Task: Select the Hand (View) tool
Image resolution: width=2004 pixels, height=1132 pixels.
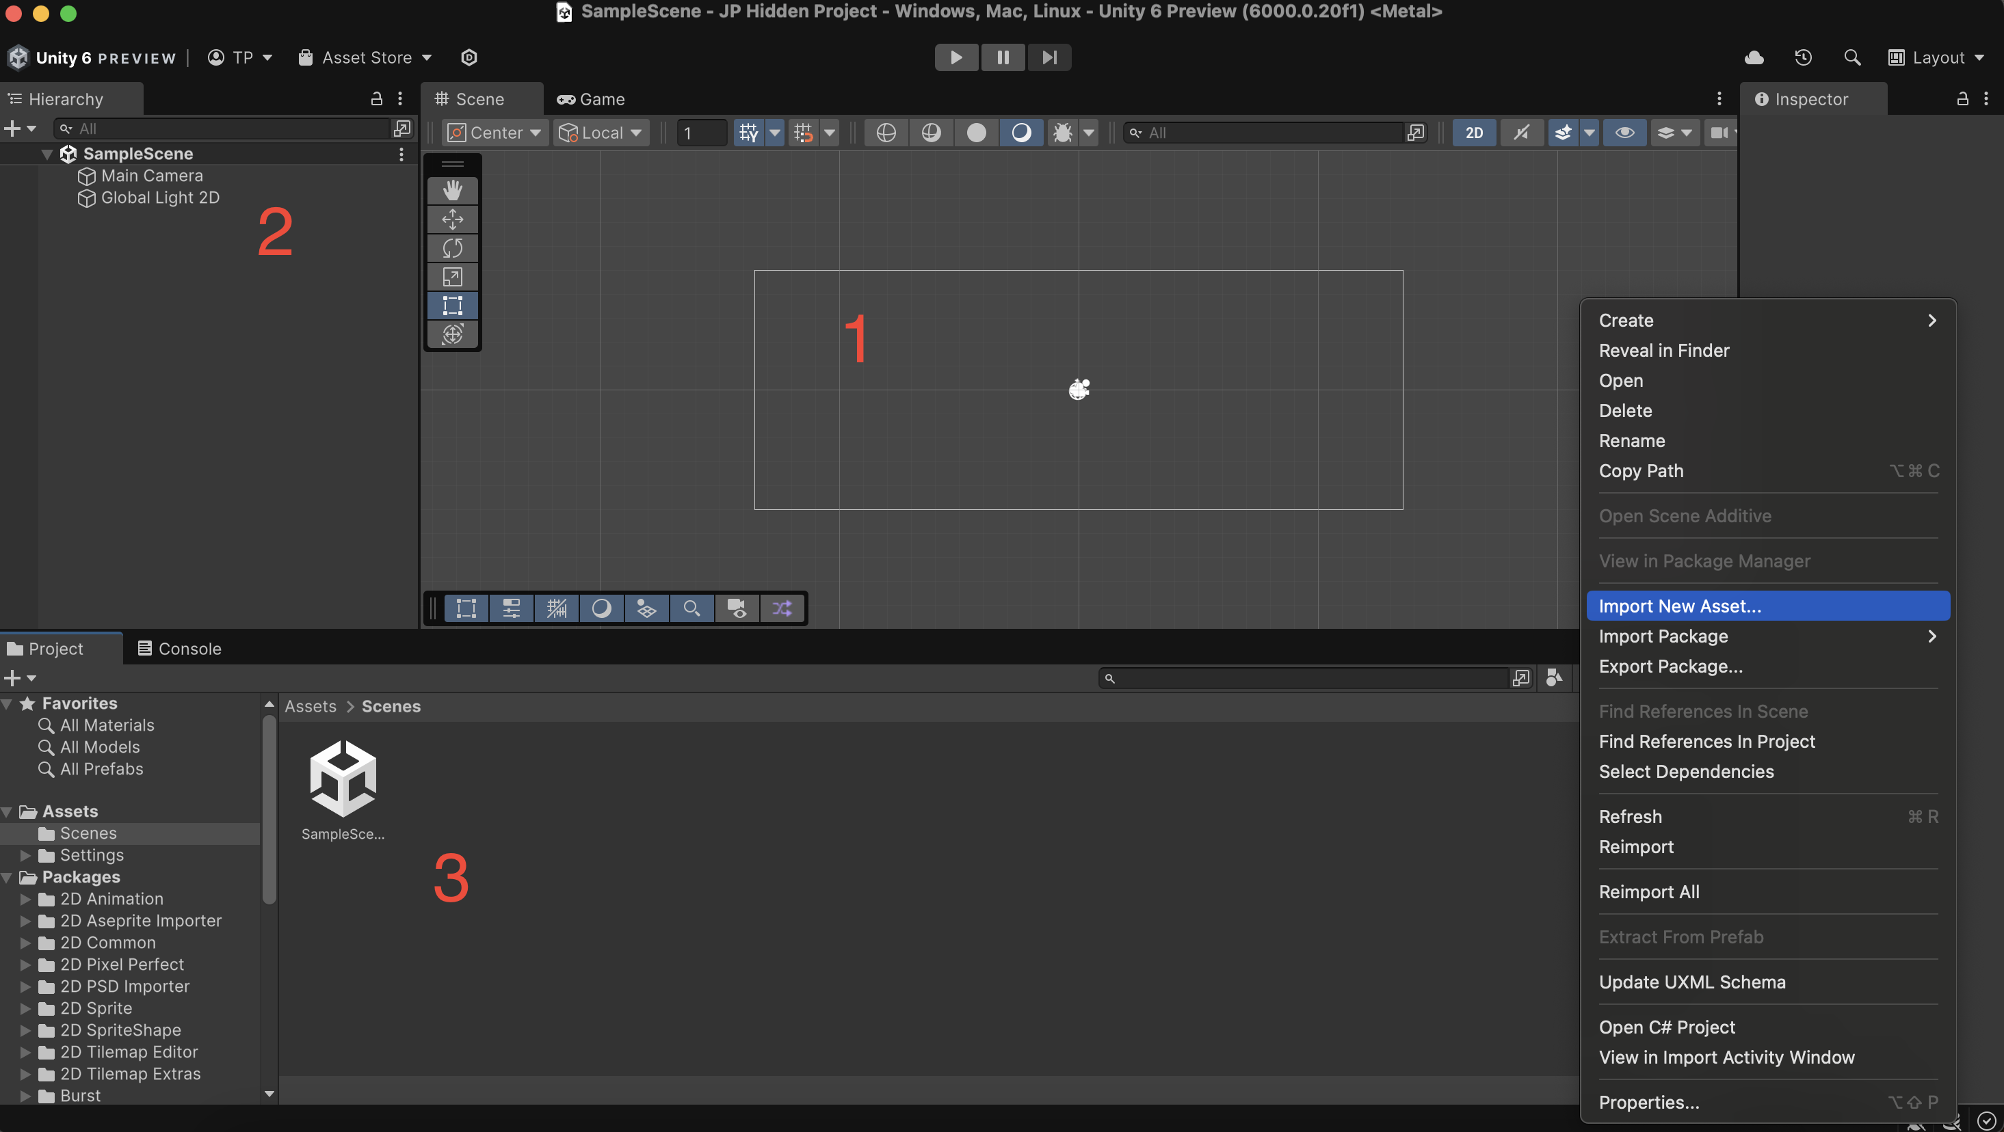Action: (x=452, y=191)
